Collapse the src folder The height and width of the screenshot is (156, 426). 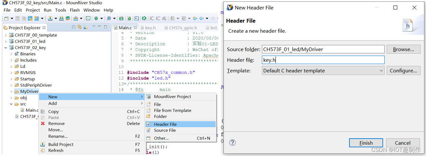coord(11,104)
